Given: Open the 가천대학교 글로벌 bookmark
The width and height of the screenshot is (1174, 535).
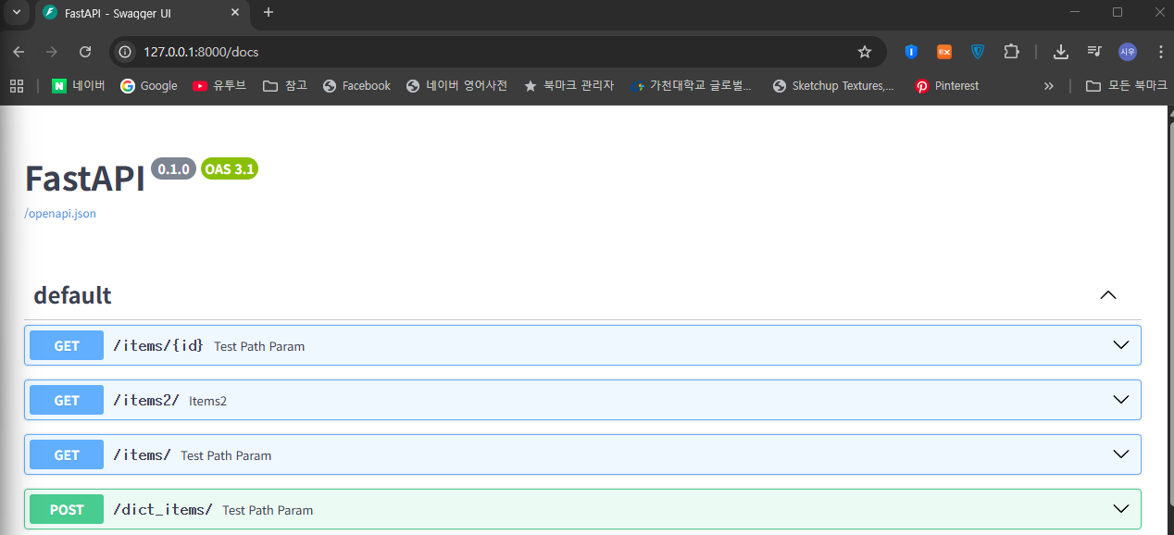Looking at the screenshot, I should coord(692,86).
